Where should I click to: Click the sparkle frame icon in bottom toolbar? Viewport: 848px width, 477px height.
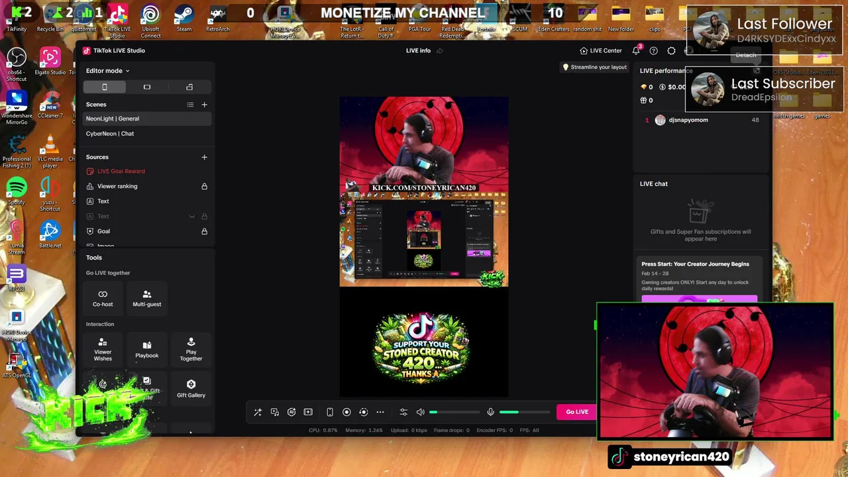click(x=308, y=412)
